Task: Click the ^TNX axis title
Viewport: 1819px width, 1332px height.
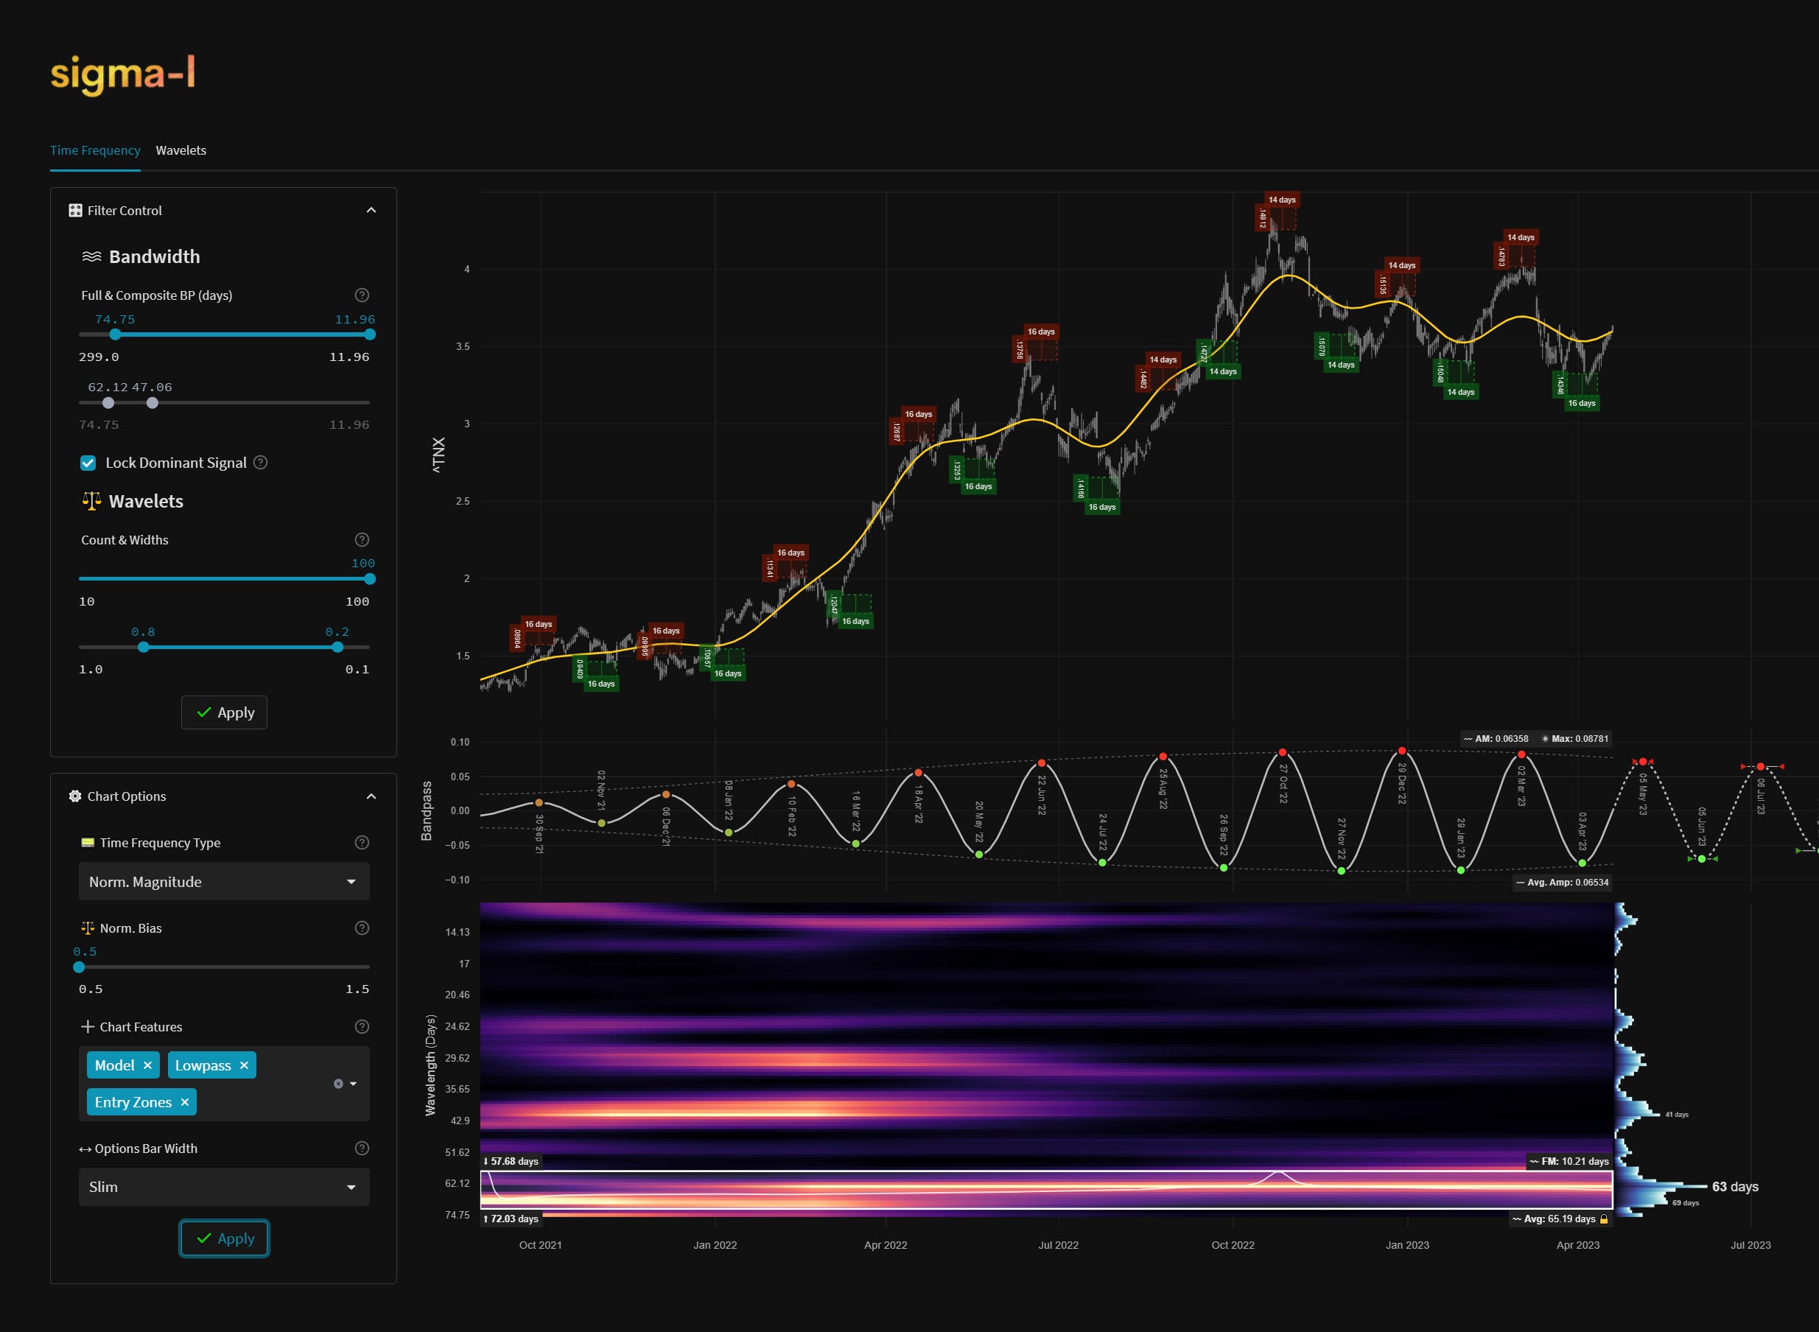Action: click(x=438, y=455)
